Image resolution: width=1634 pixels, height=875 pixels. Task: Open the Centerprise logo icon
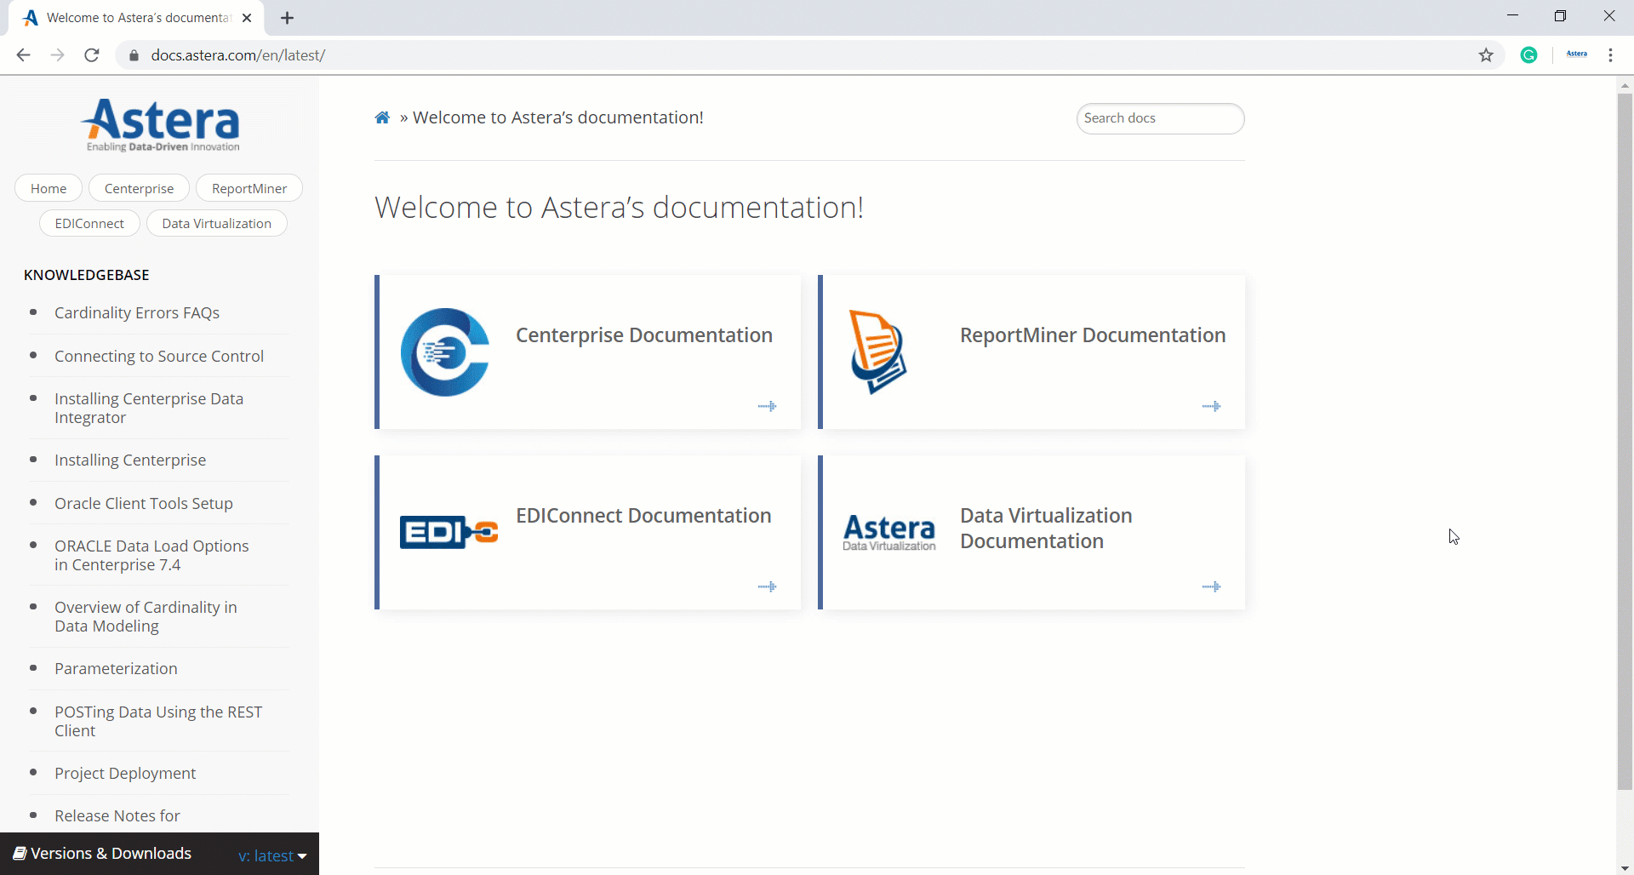coord(445,352)
